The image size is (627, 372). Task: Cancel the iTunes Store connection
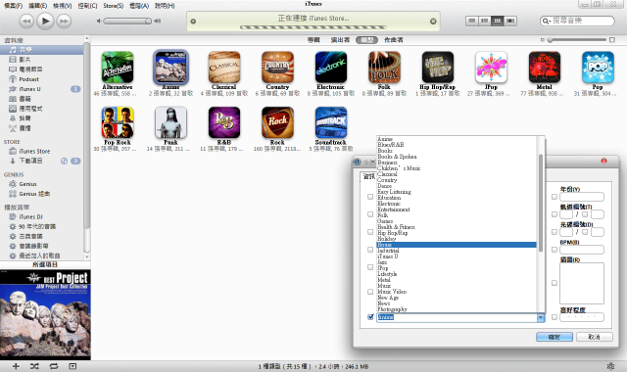433,22
